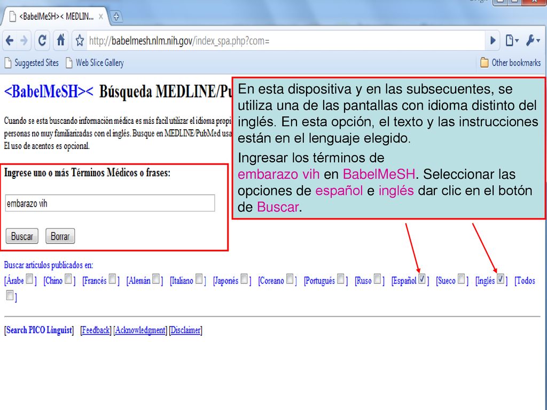Image resolution: width=547 pixels, height=410 pixels.
Task: Check the Japonés language checkbox
Action: tap(244, 279)
